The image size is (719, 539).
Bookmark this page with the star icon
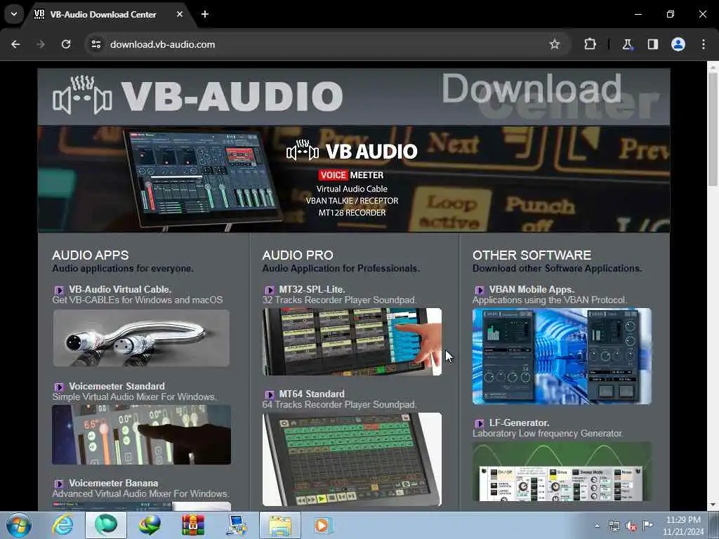[555, 44]
